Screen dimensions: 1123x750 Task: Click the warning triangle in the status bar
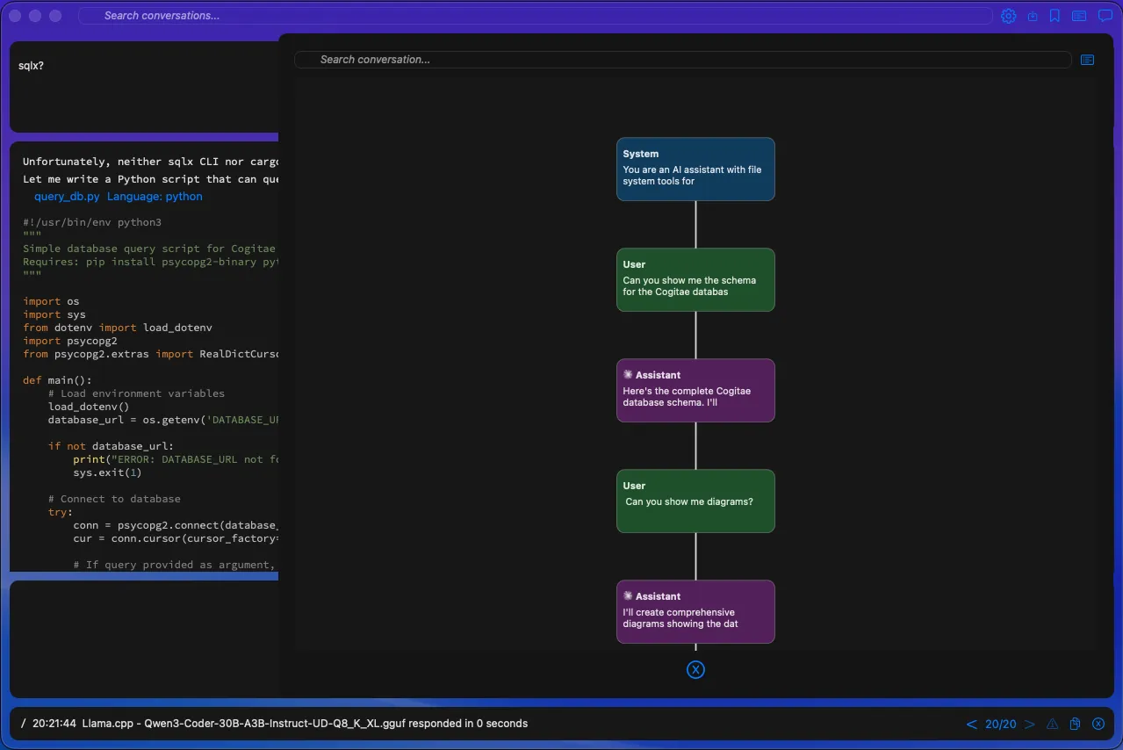1052,723
